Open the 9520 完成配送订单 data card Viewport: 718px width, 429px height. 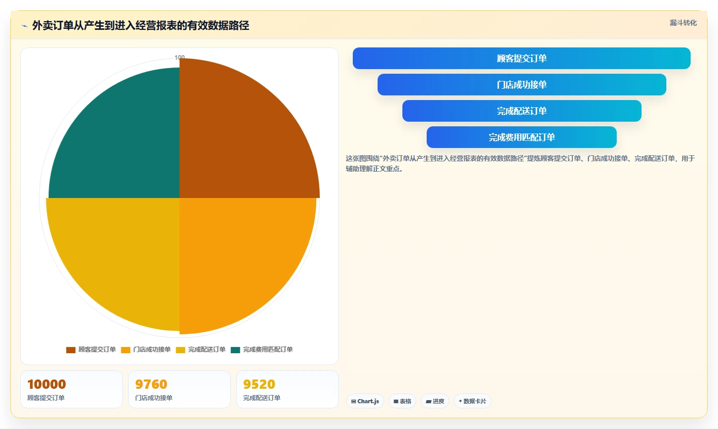pyautogui.click(x=287, y=389)
